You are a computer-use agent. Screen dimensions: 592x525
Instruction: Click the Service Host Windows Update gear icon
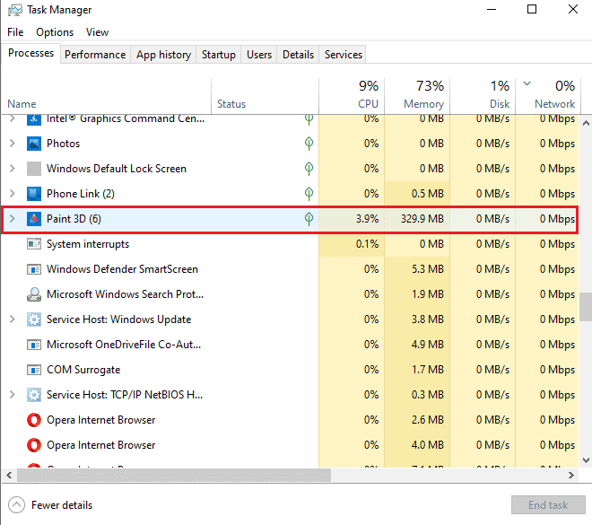pyautogui.click(x=34, y=319)
